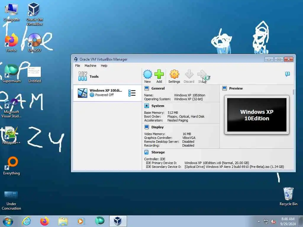Select Microsoft Visual Studio desktop shortcut

click(x=12, y=108)
